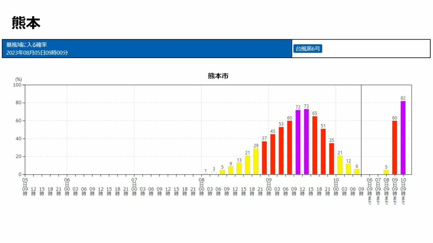
Task: Click the blue 暴風域に入る確率 header bar
Action: click(147, 49)
